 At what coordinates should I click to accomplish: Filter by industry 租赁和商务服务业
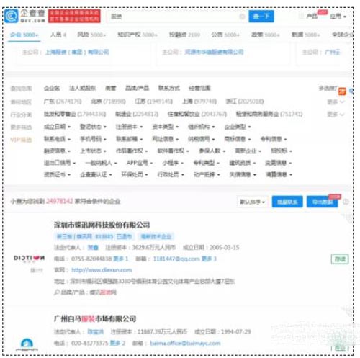coord(269,114)
